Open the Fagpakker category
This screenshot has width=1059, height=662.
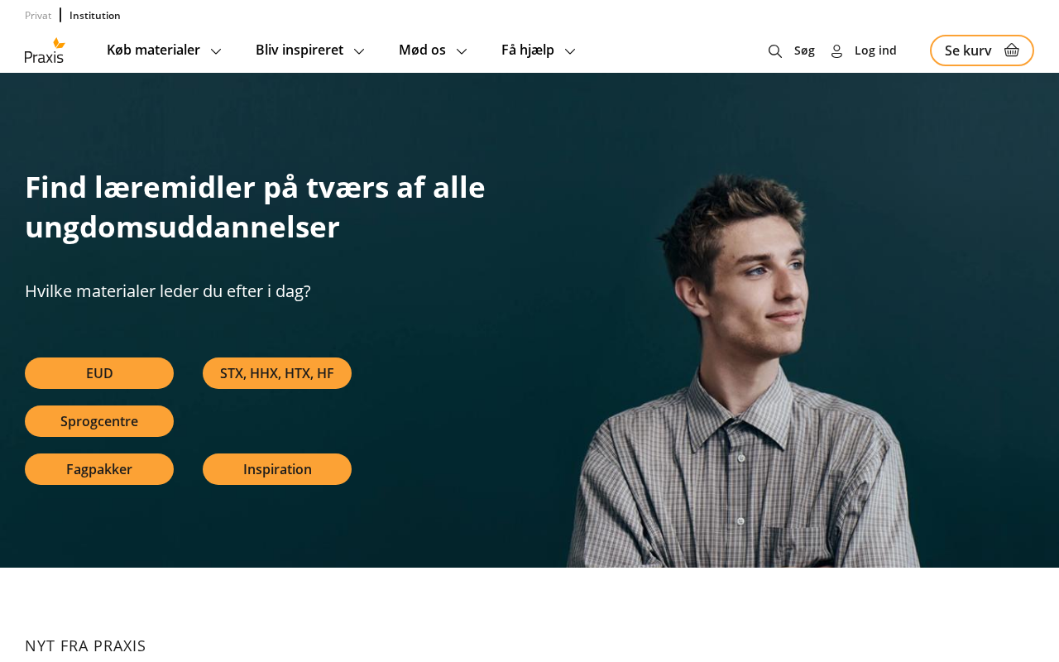click(99, 469)
